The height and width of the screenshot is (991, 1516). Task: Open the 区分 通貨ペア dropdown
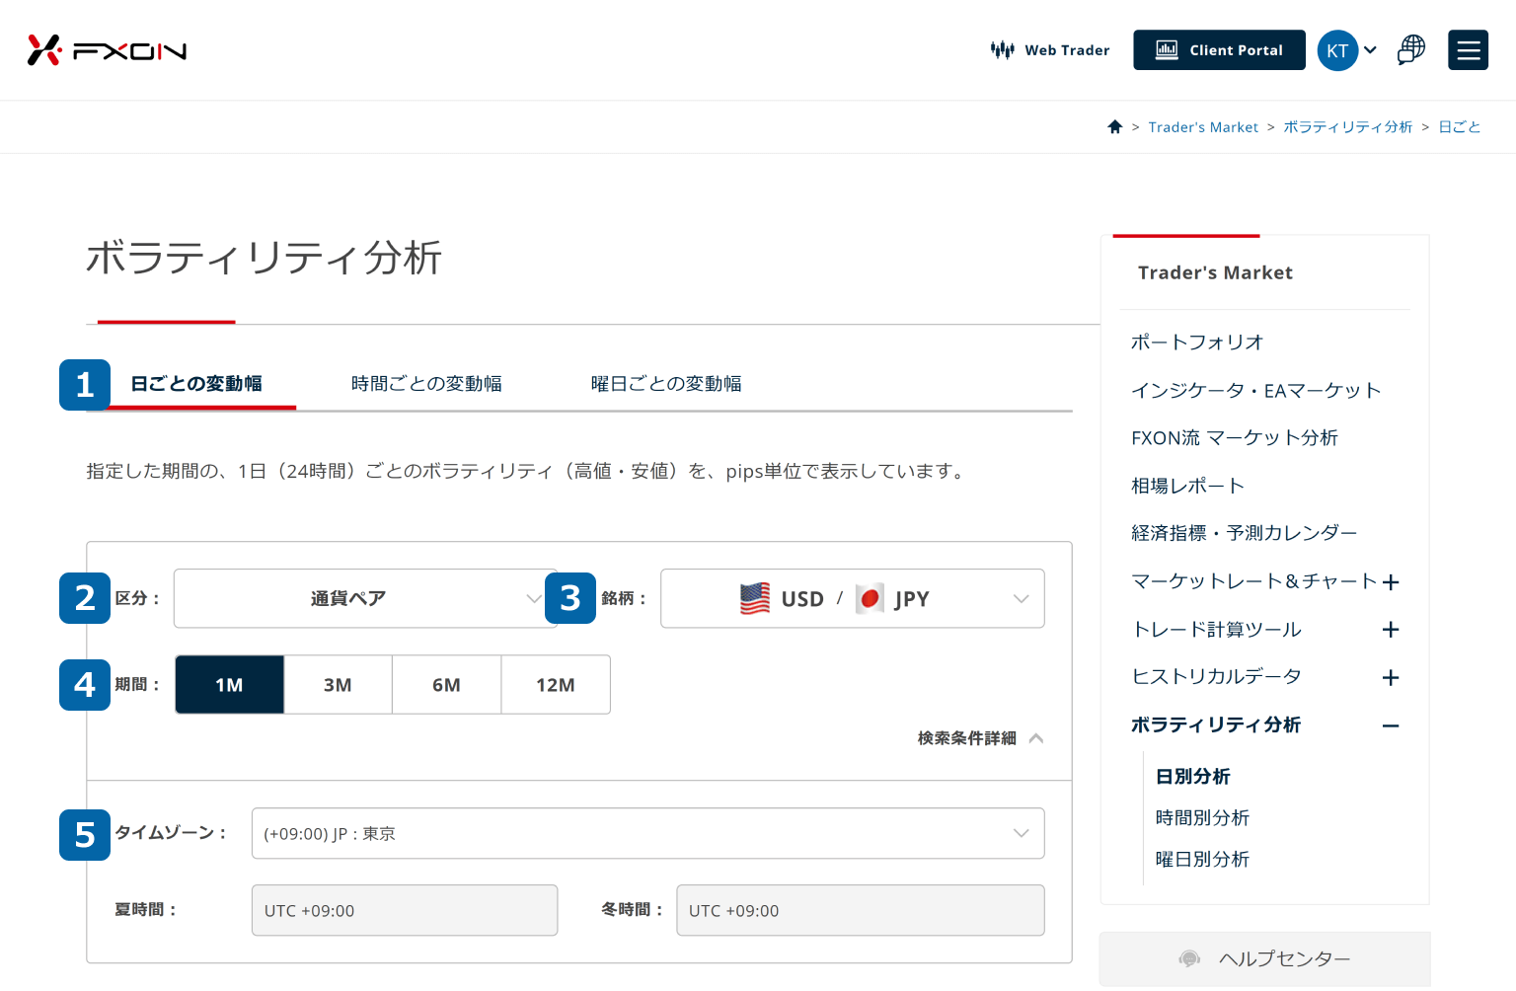pyautogui.click(x=364, y=598)
